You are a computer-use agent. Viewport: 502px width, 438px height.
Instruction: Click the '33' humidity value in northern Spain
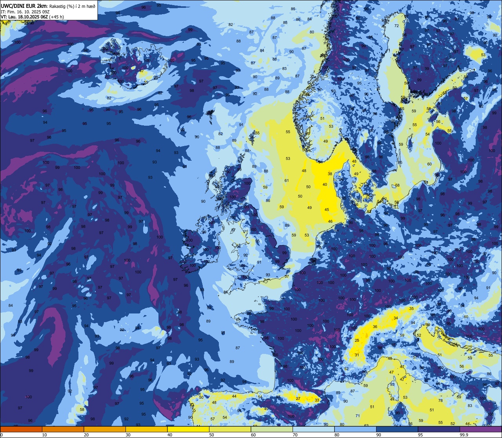point(317,400)
